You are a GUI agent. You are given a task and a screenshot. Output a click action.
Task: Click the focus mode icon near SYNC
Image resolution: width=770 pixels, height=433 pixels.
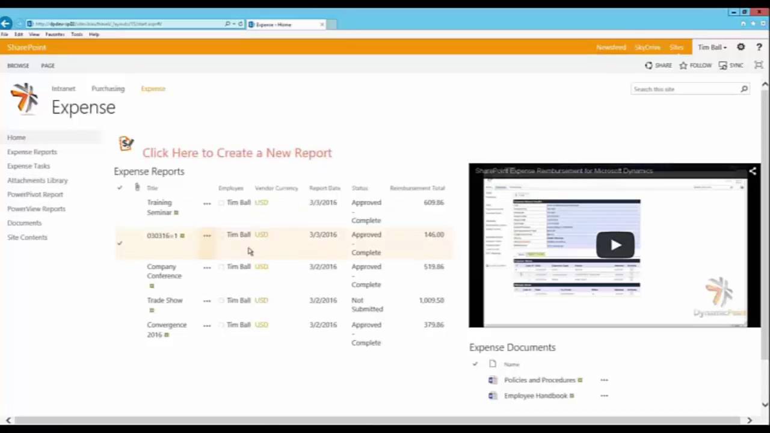click(758, 65)
